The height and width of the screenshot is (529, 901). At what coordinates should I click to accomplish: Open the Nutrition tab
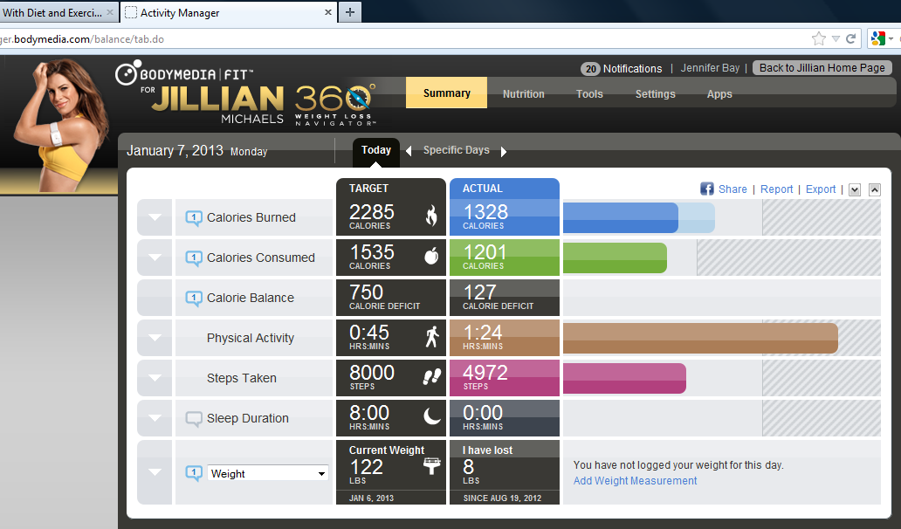coord(524,94)
